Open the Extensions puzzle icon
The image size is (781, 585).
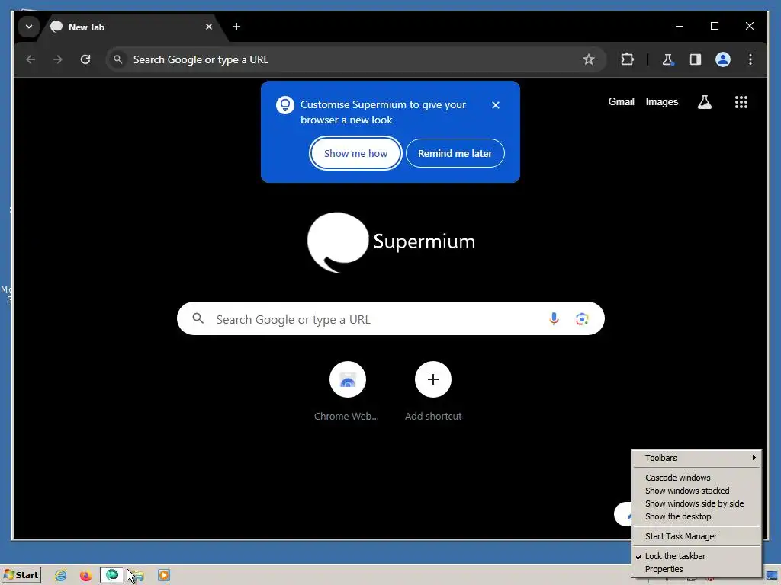coord(627,59)
